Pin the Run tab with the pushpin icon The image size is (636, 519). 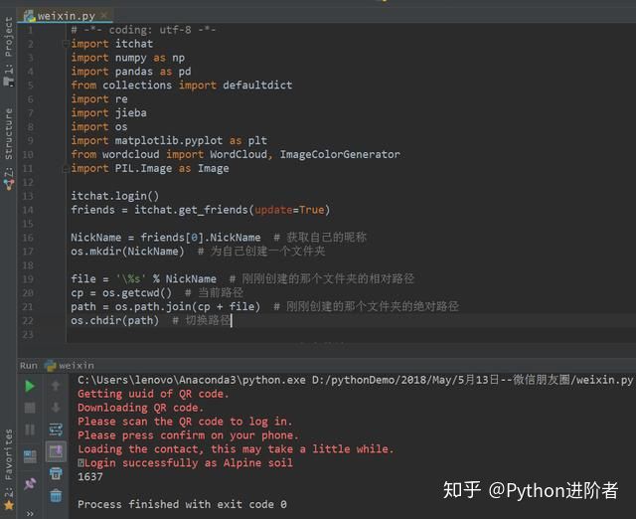(x=30, y=483)
